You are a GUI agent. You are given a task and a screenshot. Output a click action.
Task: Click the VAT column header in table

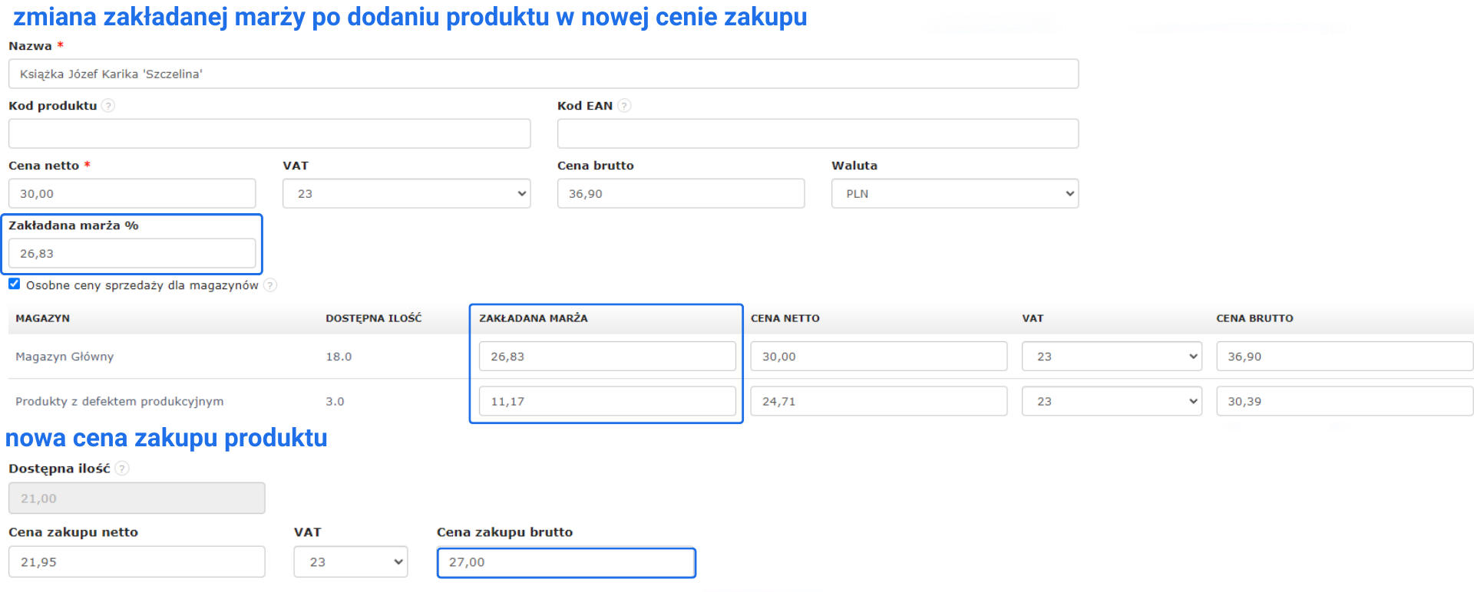(x=1033, y=318)
